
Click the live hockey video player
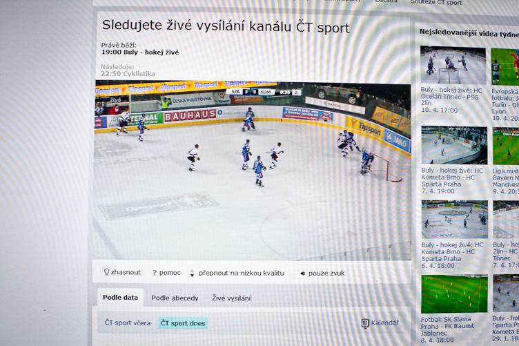(x=253, y=170)
